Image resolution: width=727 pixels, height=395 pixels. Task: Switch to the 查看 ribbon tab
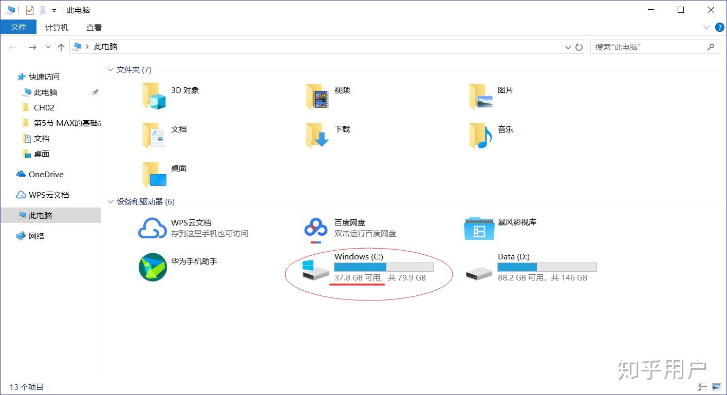pyautogui.click(x=94, y=27)
